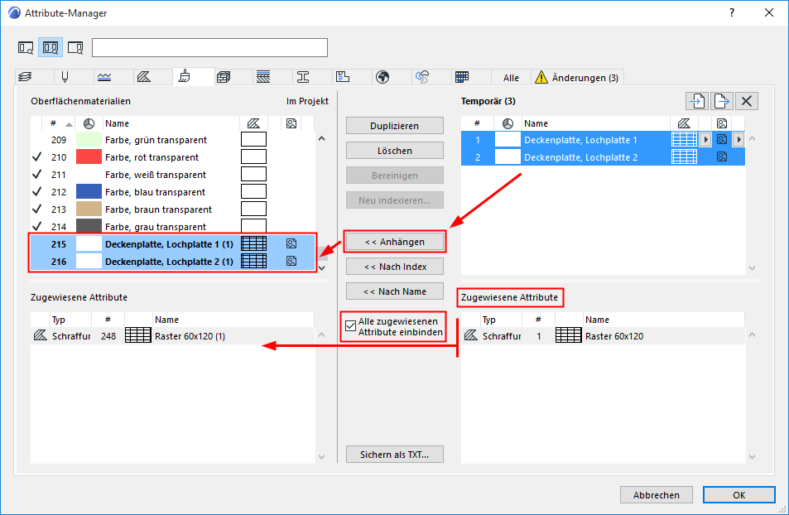Viewport: 789px width, 515px height.
Task: Click gray swatch of Farbe, grau transparent
Action: 89,226
